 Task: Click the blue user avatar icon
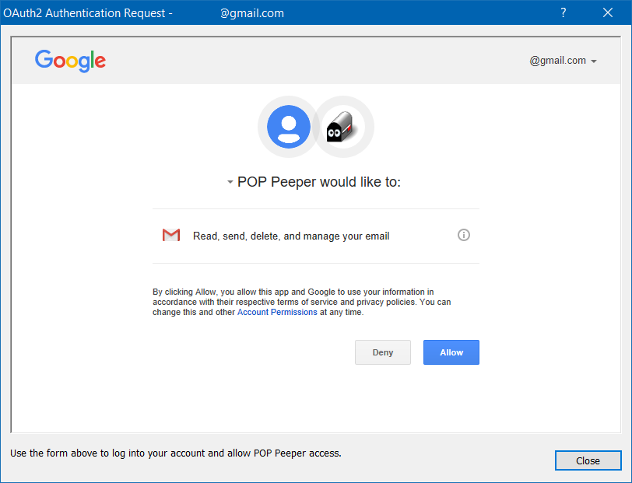coord(289,127)
